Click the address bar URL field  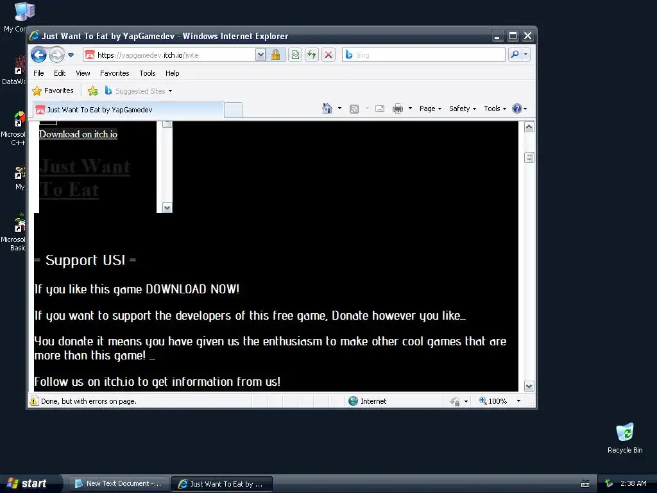[x=169, y=55]
